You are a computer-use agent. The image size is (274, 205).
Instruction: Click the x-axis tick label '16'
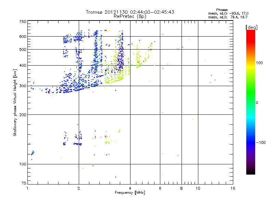[x=233, y=188]
